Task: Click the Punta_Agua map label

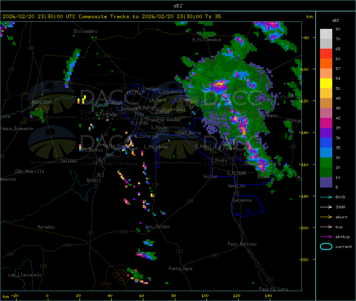Action: click(180, 269)
